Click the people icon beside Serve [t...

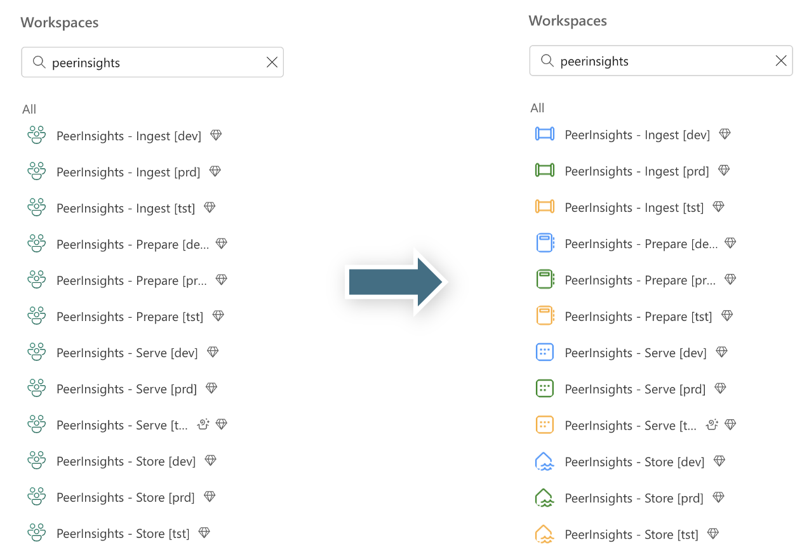tap(37, 424)
